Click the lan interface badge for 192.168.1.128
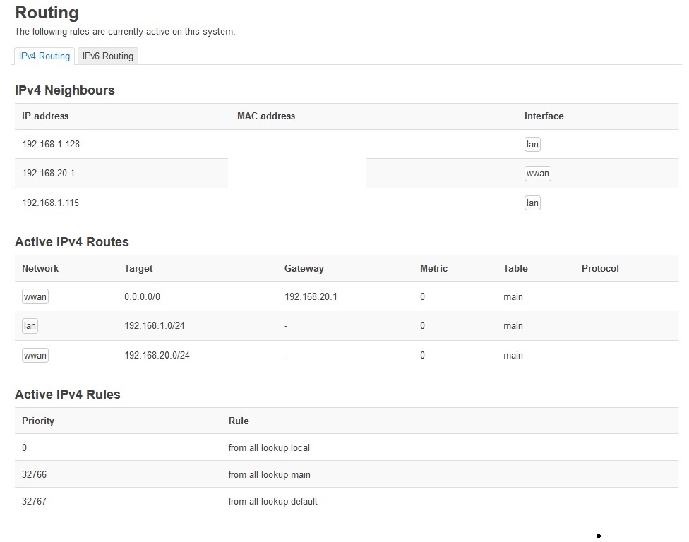The image size is (689, 542). coord(532,144)
